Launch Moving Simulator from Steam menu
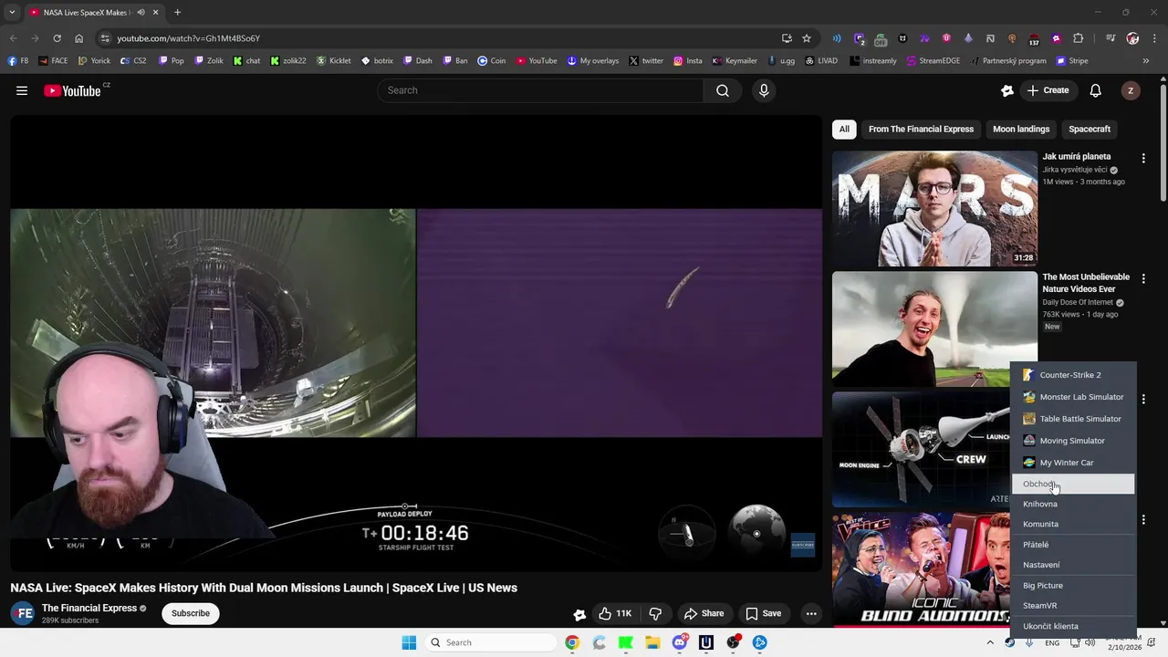Screen dimensions: 1168x657 click(1073, 441)
